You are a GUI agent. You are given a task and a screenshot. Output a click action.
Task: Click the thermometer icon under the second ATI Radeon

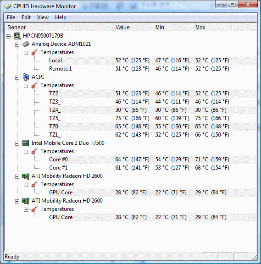click(34, 209)
